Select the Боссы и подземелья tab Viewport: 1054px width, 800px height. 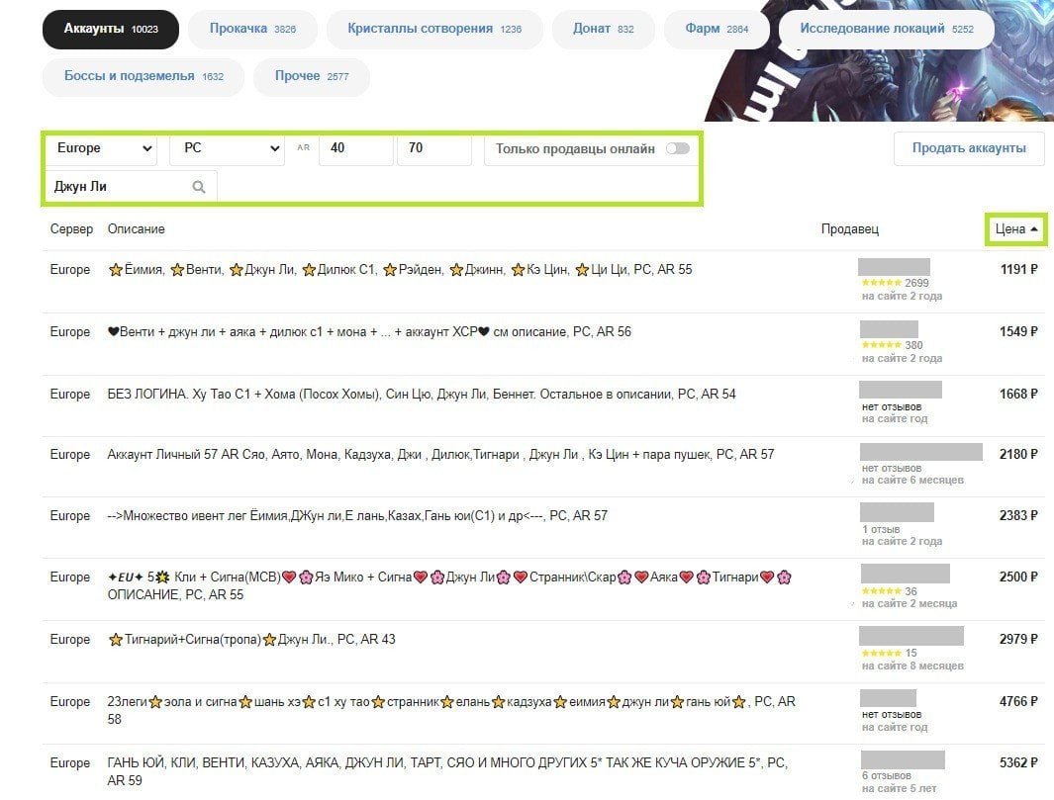coord(144,76)
